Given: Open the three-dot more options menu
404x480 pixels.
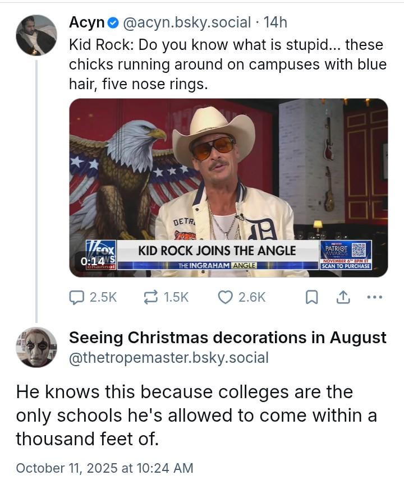Looking at the screenshot, I should click(374, 298).
